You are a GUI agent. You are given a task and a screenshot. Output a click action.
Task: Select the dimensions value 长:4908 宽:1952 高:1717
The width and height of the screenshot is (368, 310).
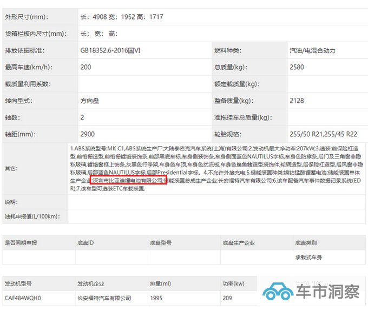[x=122, y=17]
